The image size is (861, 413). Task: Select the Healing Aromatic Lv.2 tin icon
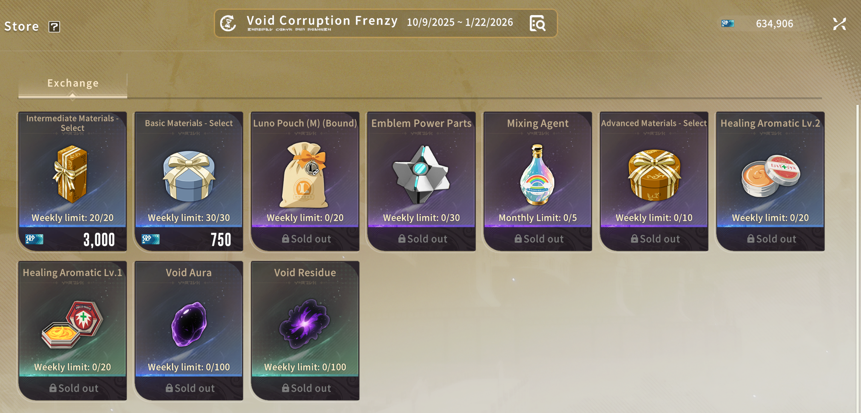click(x=770, y=176)
